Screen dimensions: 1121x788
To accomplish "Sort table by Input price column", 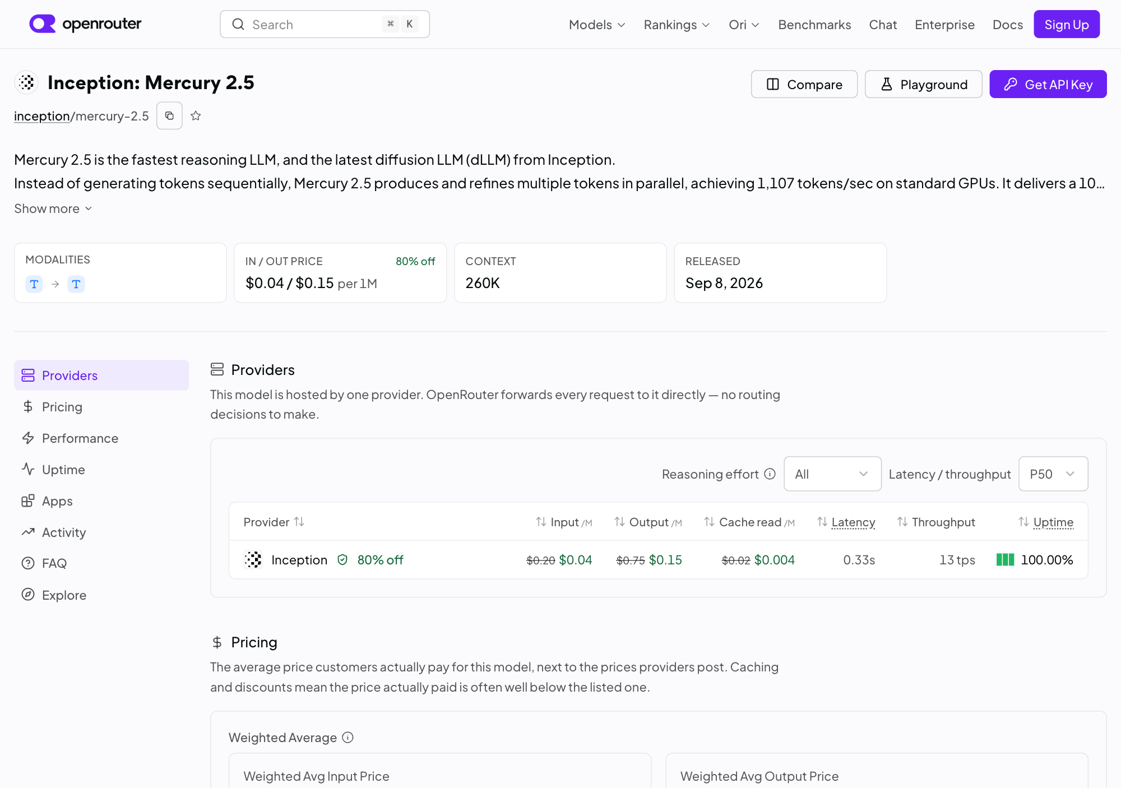I will (x=564, y=522).
